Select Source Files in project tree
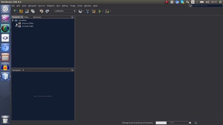The width and height of the screenshot is (223, 125). 28,23
